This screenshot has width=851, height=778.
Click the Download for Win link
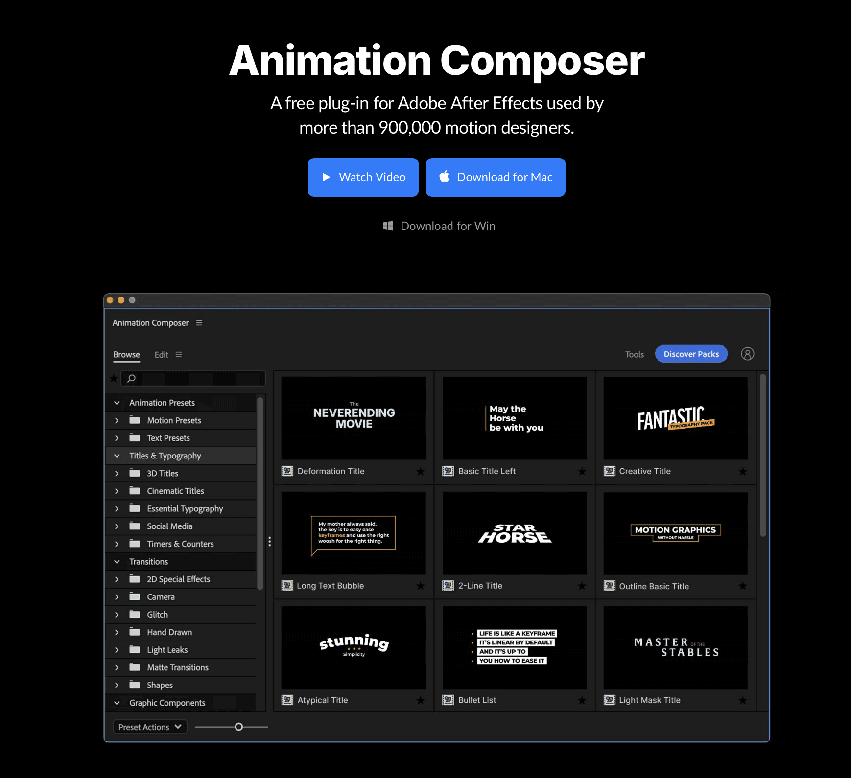click(x=439, y=226)
